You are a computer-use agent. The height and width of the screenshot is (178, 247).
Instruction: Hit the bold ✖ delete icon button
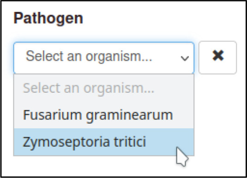tap(217, 58)
